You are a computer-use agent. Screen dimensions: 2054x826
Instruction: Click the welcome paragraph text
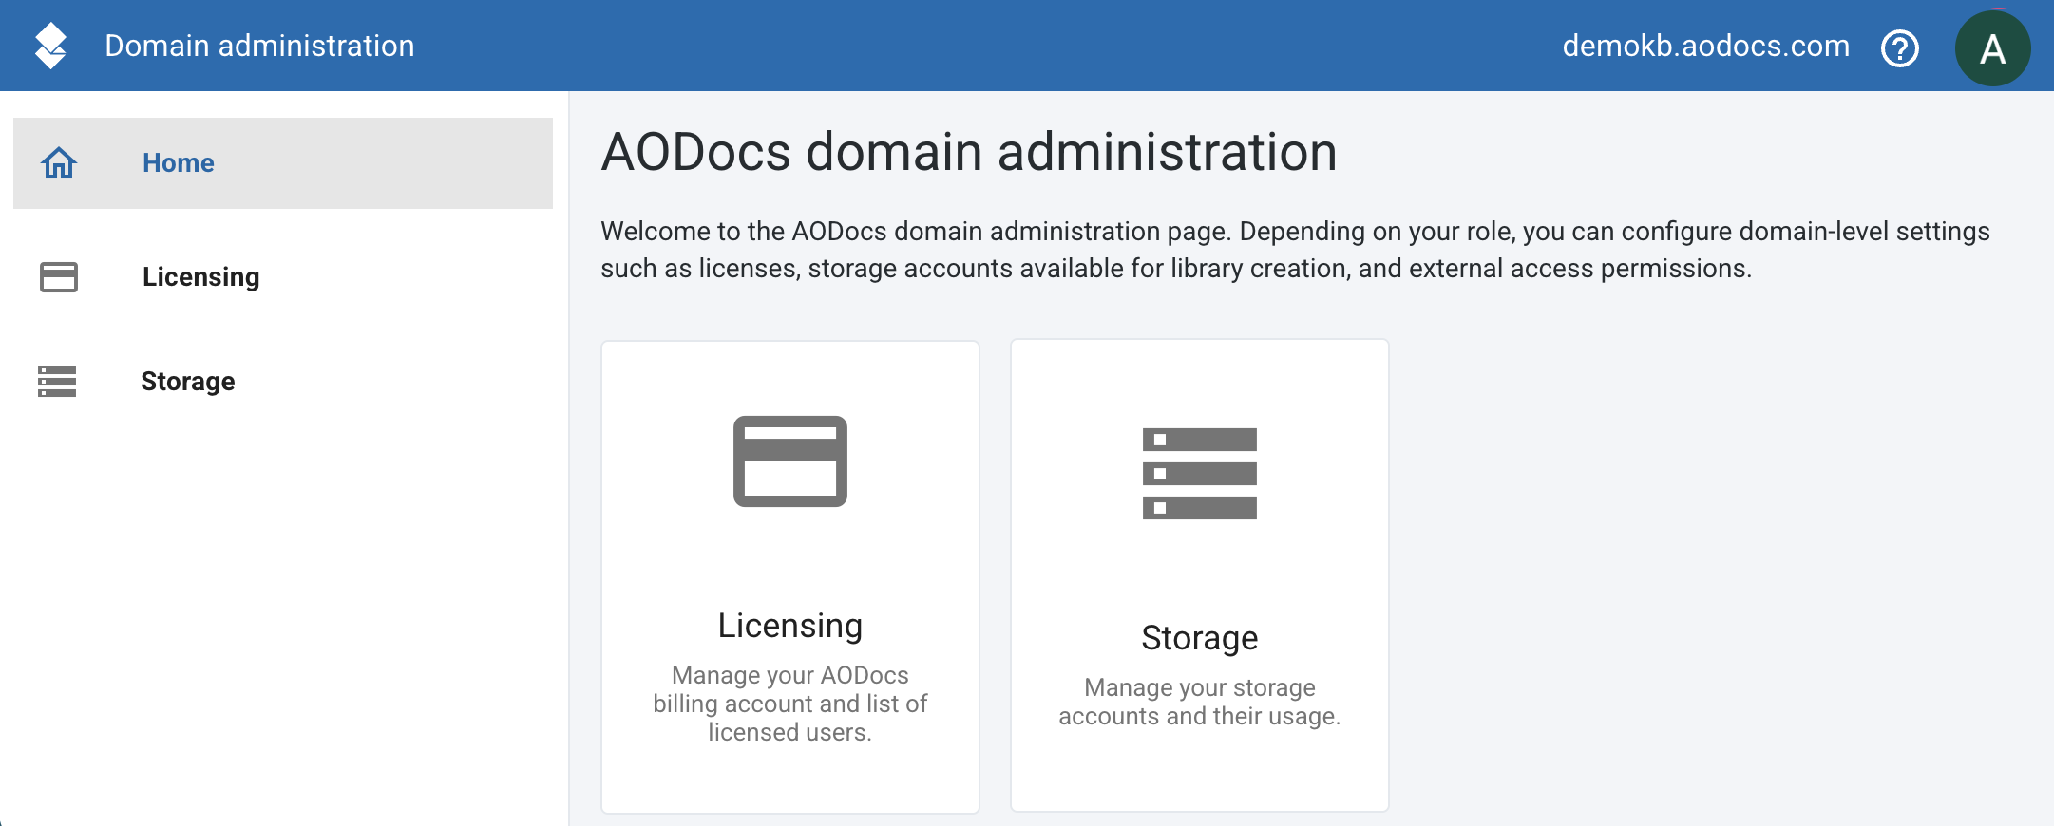pyautogui.click(x=1295, y=250)
